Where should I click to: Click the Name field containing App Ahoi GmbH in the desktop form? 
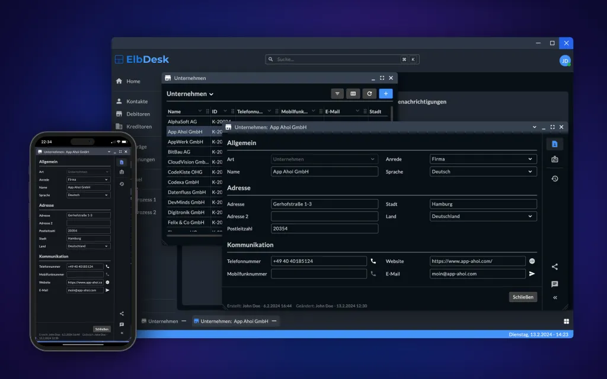click(x=324, y=171)
